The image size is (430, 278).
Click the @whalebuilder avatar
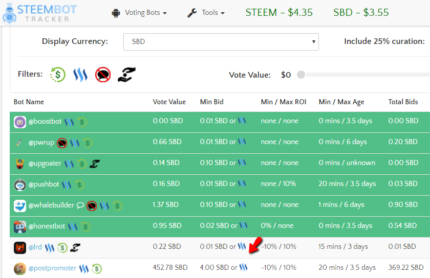20,206
